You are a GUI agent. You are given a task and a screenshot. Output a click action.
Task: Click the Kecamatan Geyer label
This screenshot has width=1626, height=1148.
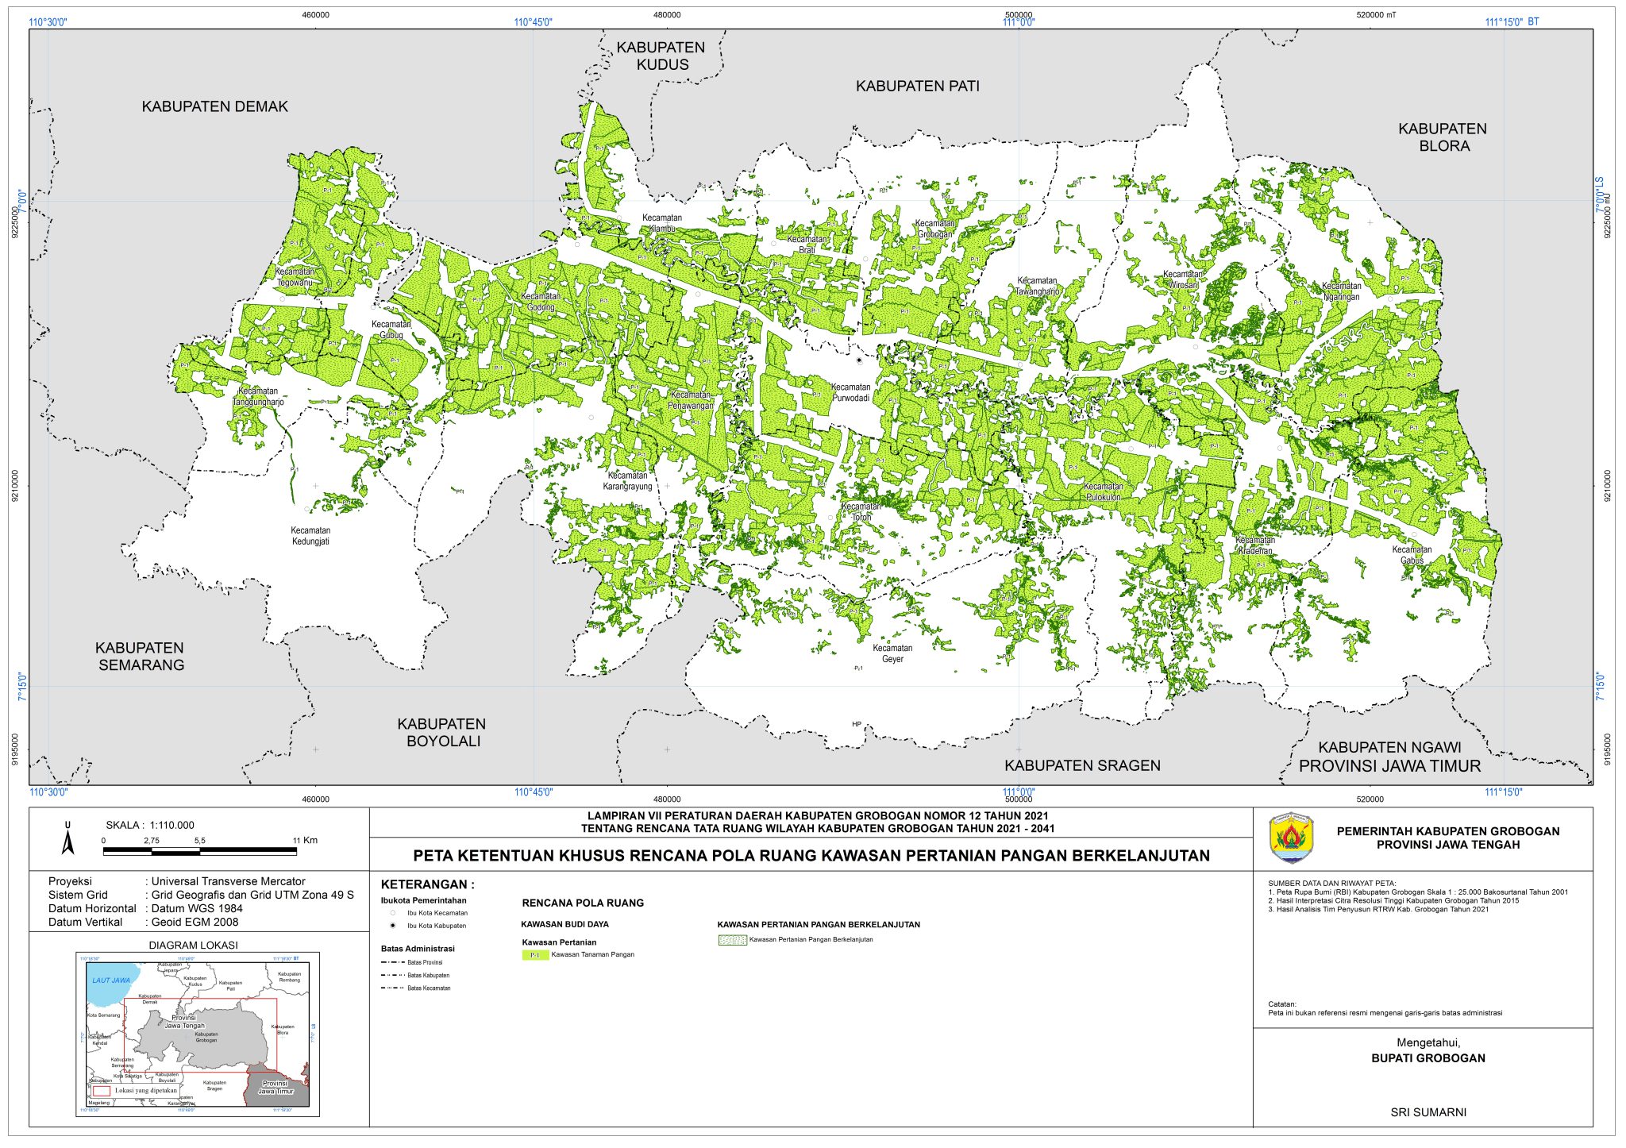click(x=892, y=653)
